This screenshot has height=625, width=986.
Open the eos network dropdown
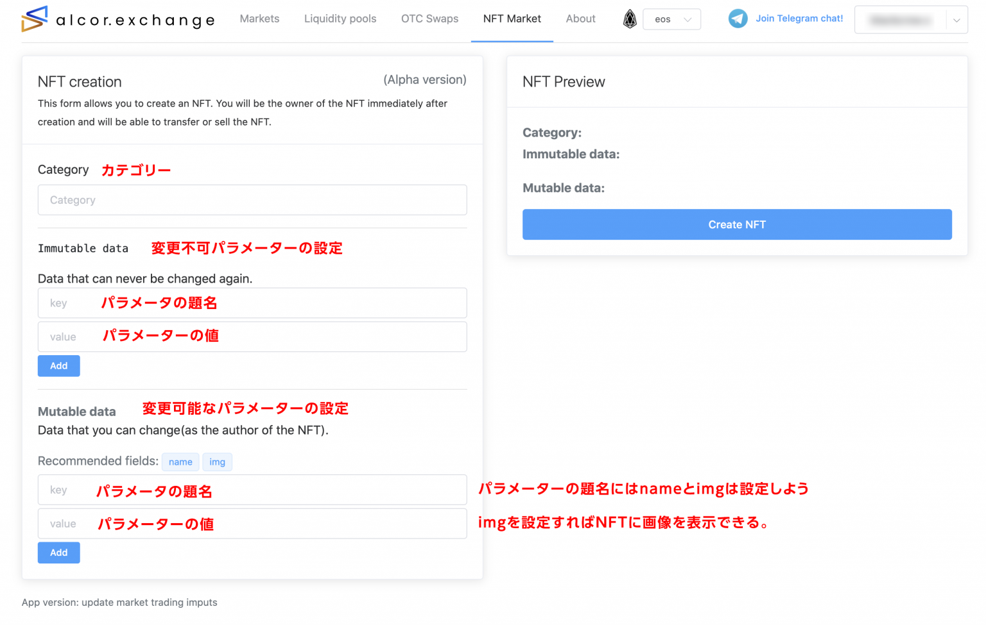[x=671, y=19]
